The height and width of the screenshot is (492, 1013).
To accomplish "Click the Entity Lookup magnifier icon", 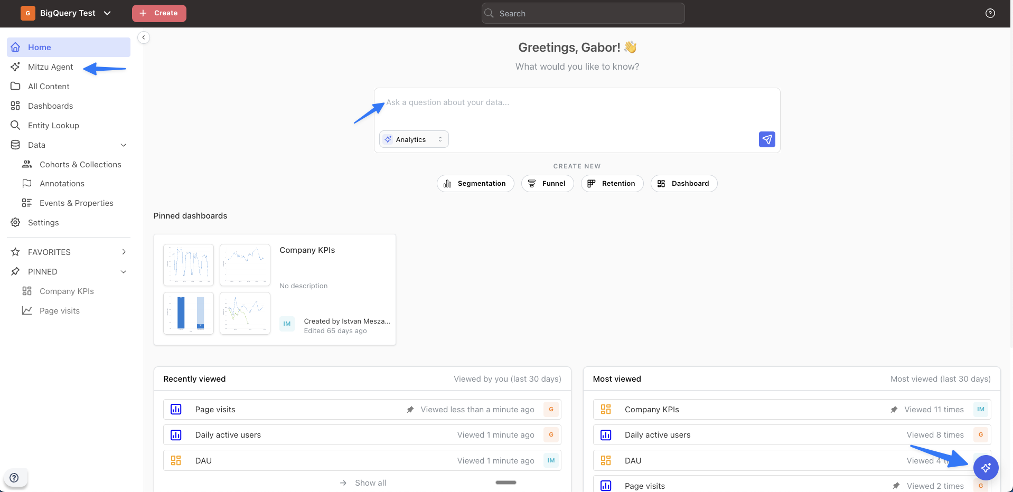I will pos(16,126).
